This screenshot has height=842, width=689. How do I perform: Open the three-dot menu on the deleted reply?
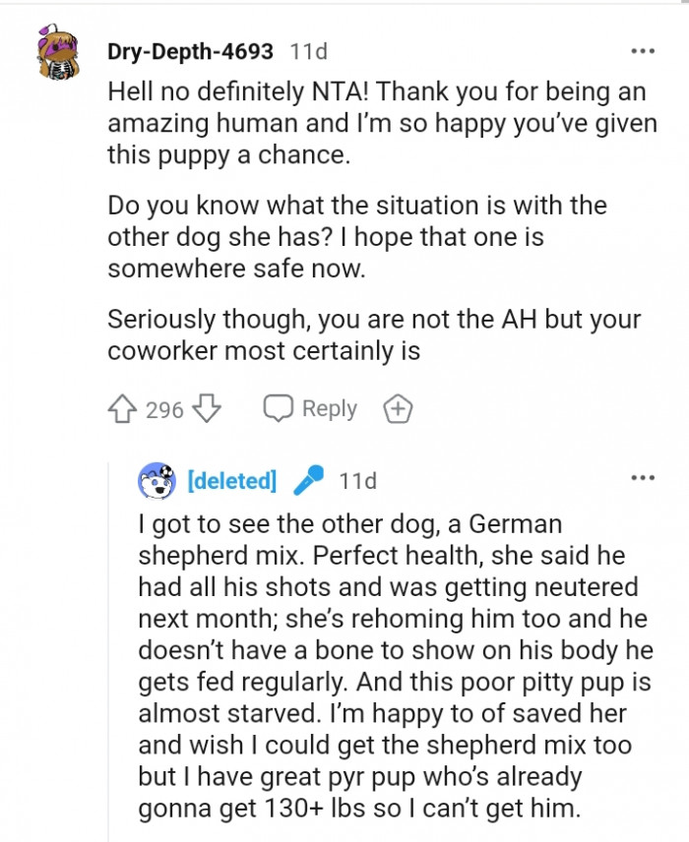[643, 476]
